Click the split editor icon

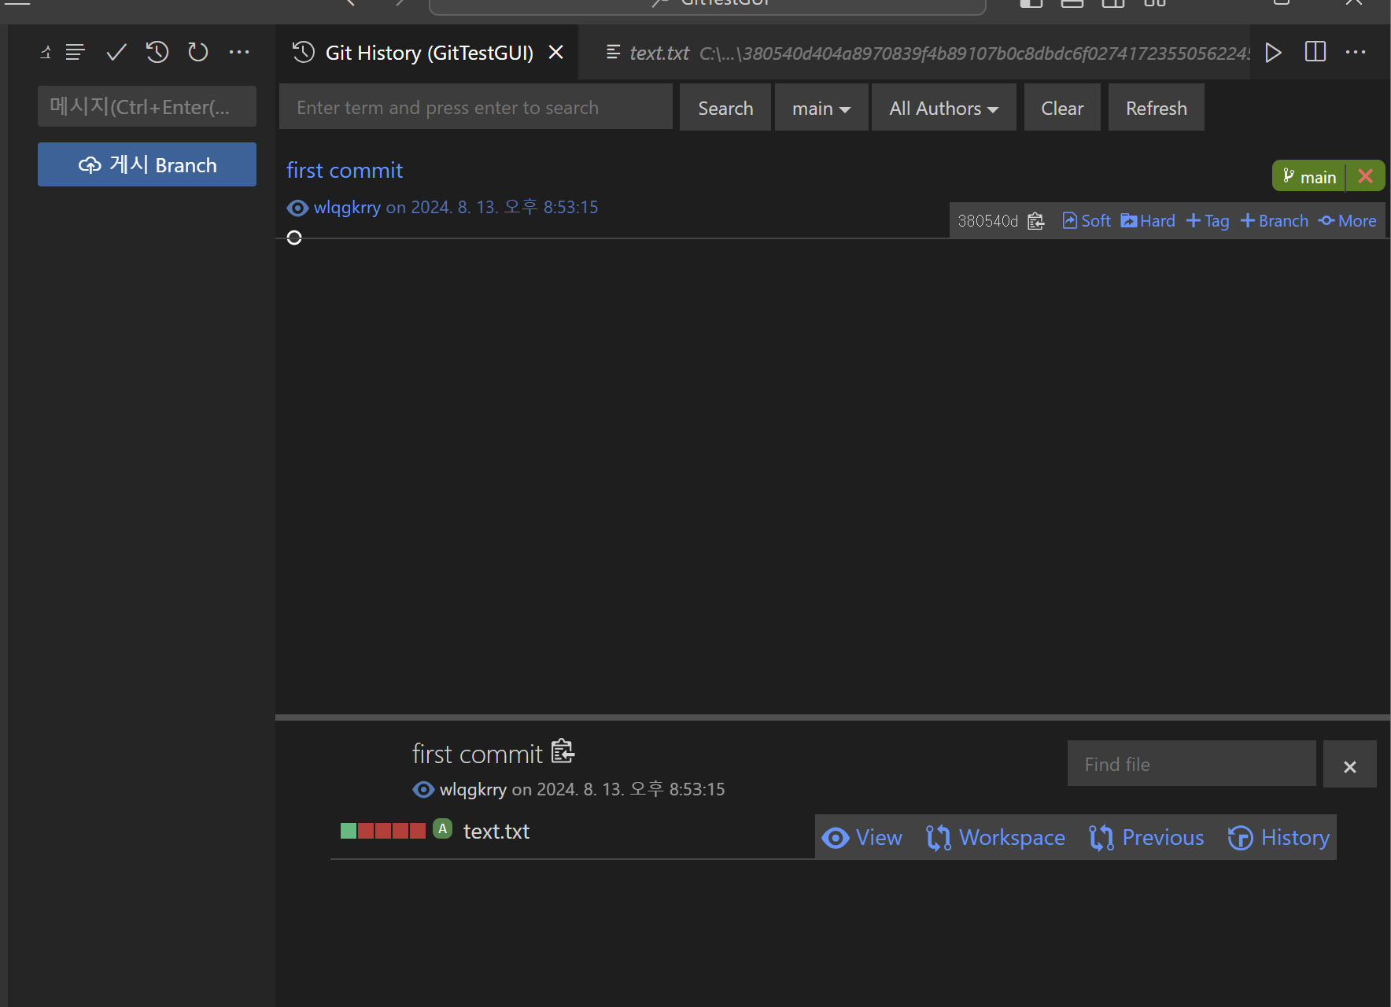pos(1315,52)
